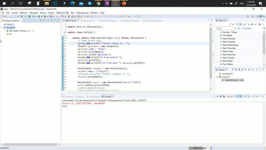Click the garbage collector trash icon

point(211,148)
